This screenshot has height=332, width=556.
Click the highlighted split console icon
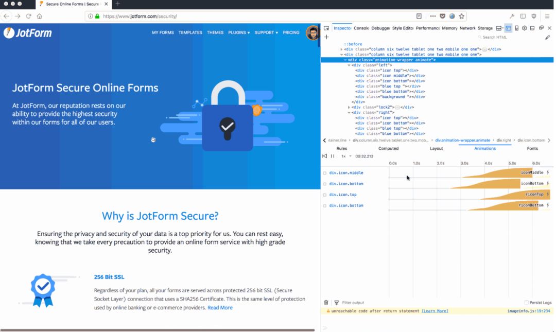(x=508, y=28)
